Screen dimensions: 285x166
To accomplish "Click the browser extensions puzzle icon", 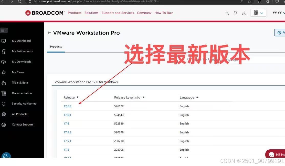I will pyautogui.click(x=268, y=2).
